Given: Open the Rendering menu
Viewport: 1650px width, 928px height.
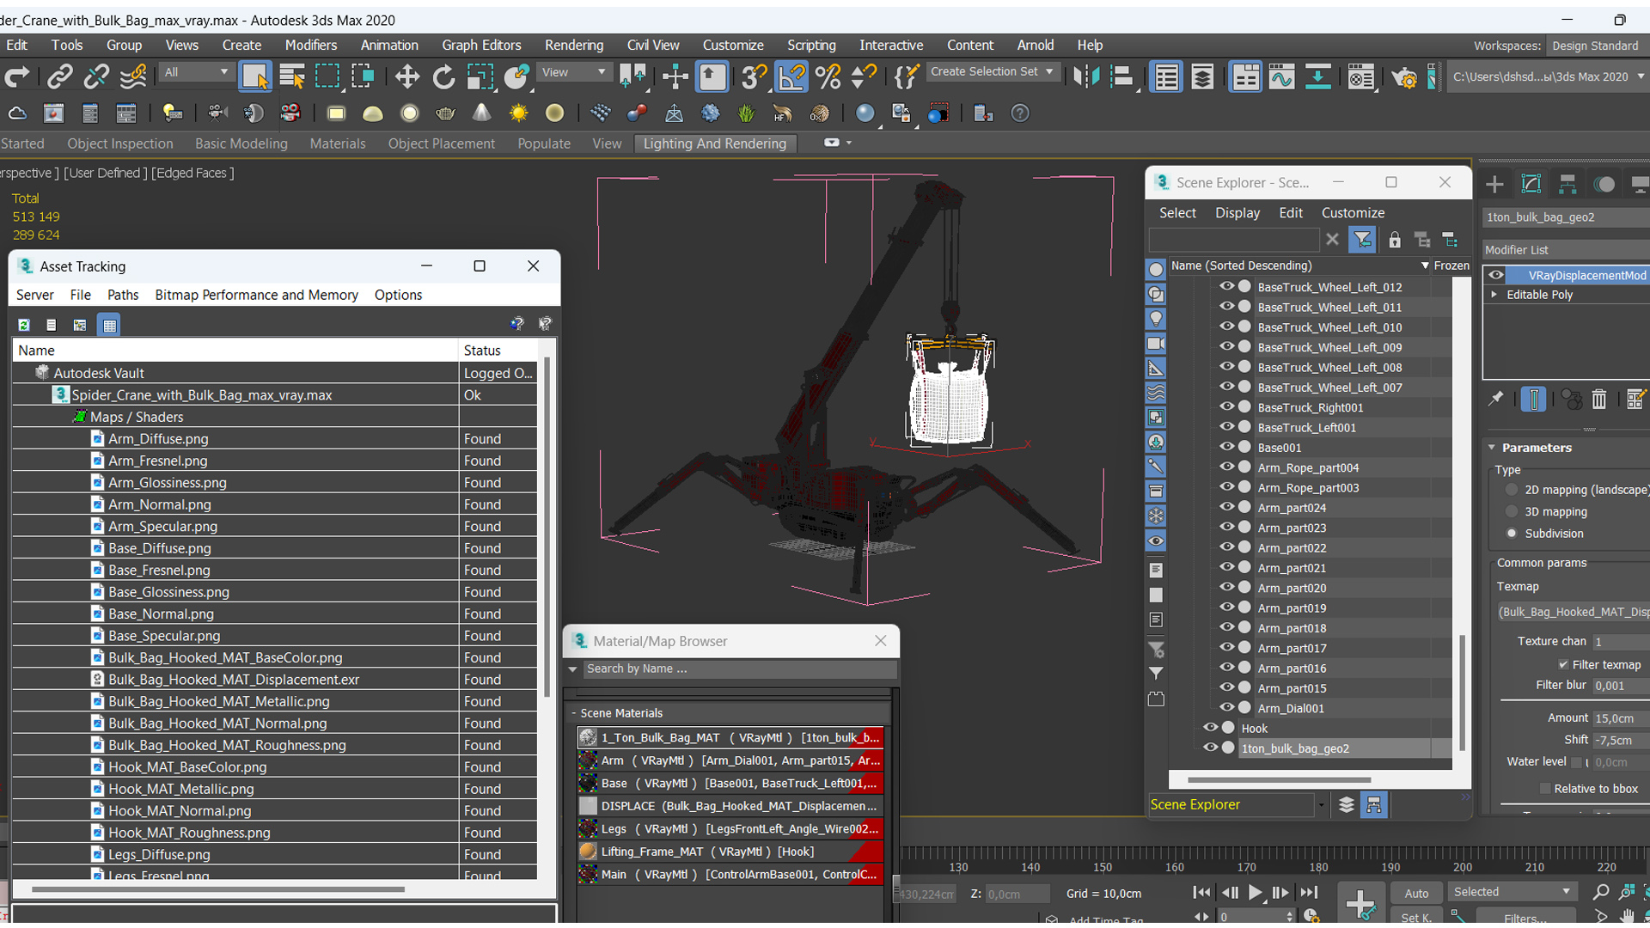Looking at the screenshot, I should coord(573,46).
